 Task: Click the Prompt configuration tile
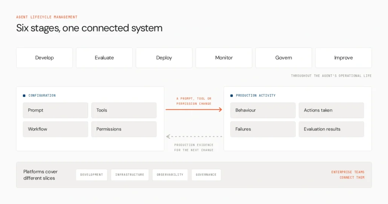pyautogui.click(x=55, y=110)
